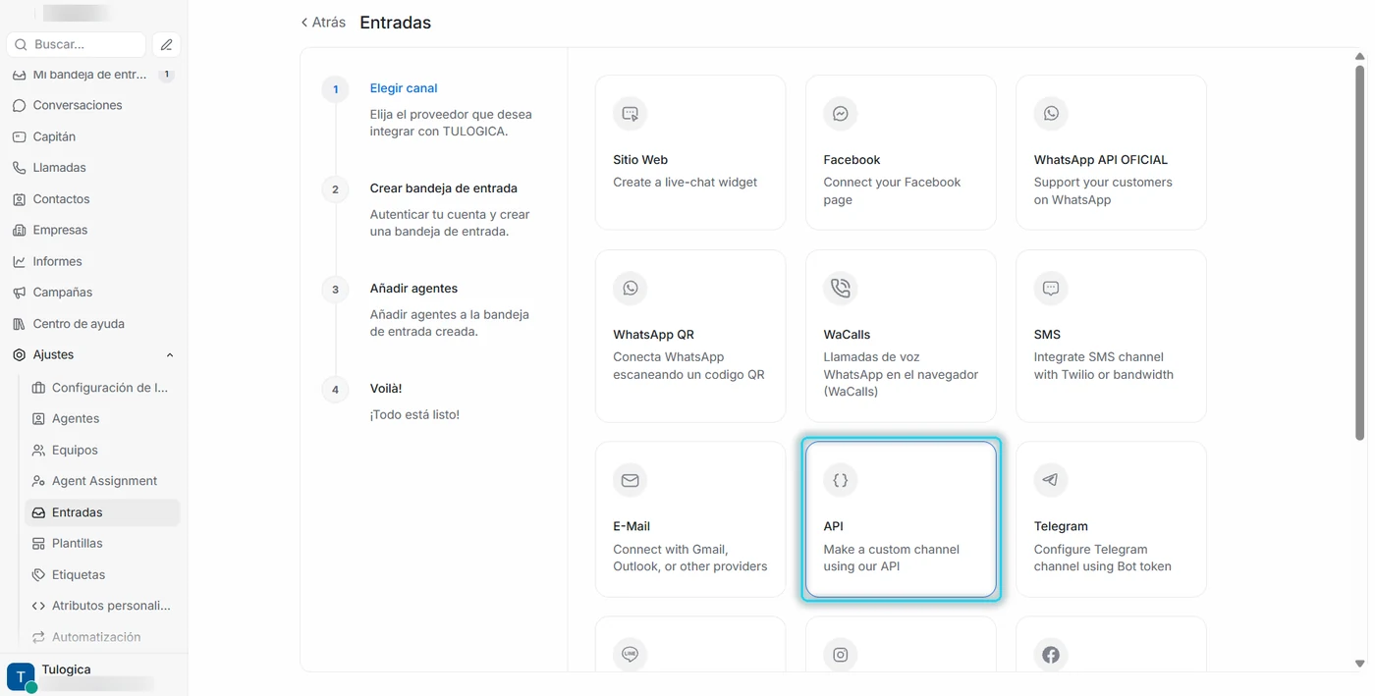Open Mi bandeja de entrada
The height and width of the screenshot is (696, 1375).
89,75
